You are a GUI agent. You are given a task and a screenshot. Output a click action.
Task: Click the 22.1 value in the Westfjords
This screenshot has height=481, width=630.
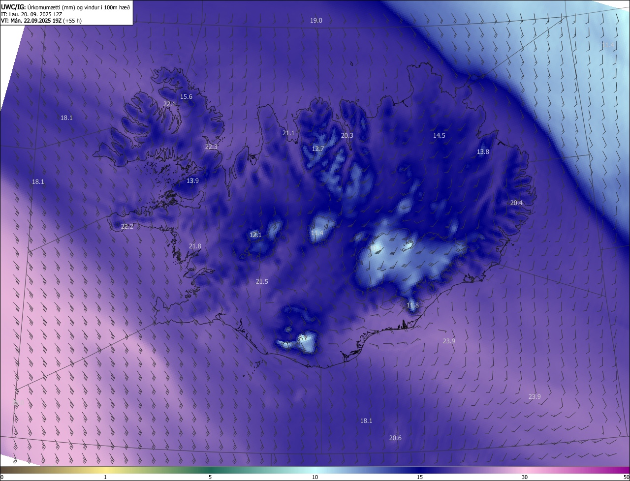point(169,104)
